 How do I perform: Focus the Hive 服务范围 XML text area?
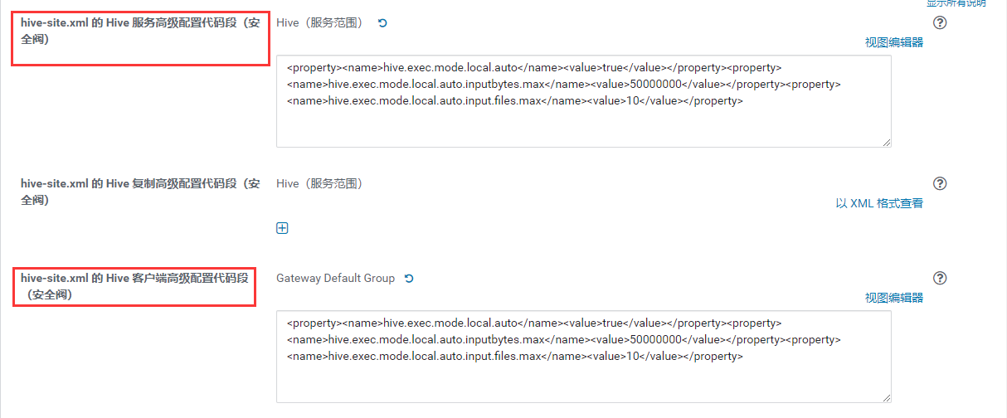584,101
